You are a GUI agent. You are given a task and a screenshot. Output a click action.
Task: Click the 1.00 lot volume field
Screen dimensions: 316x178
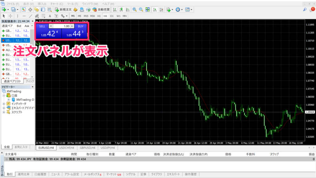(61, 26)
